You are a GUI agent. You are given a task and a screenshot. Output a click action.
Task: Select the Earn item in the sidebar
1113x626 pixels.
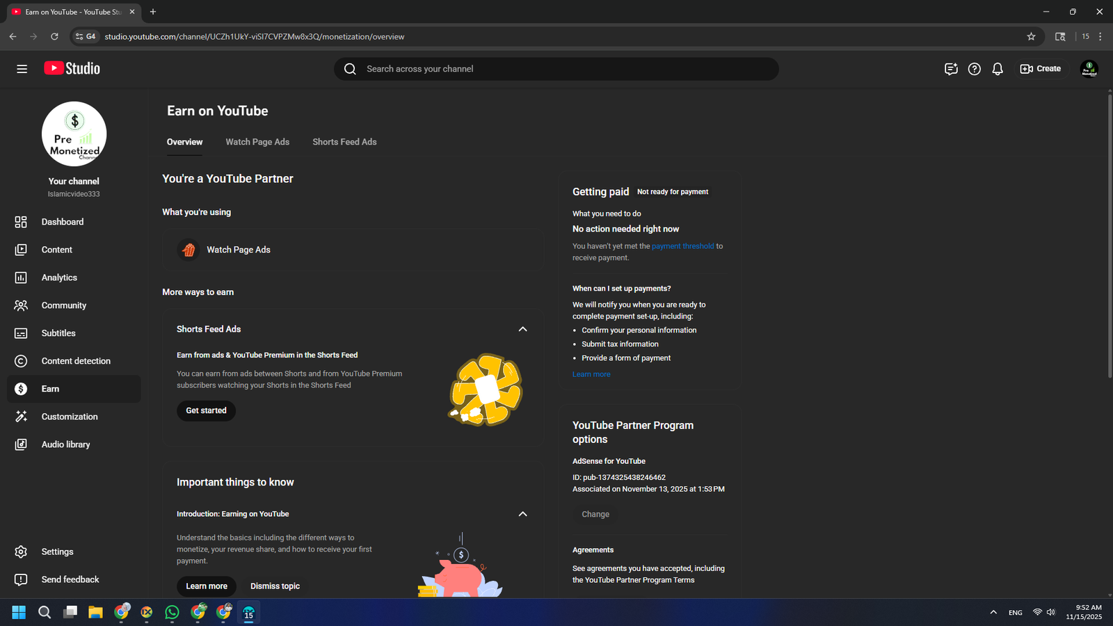pos(74,389)
